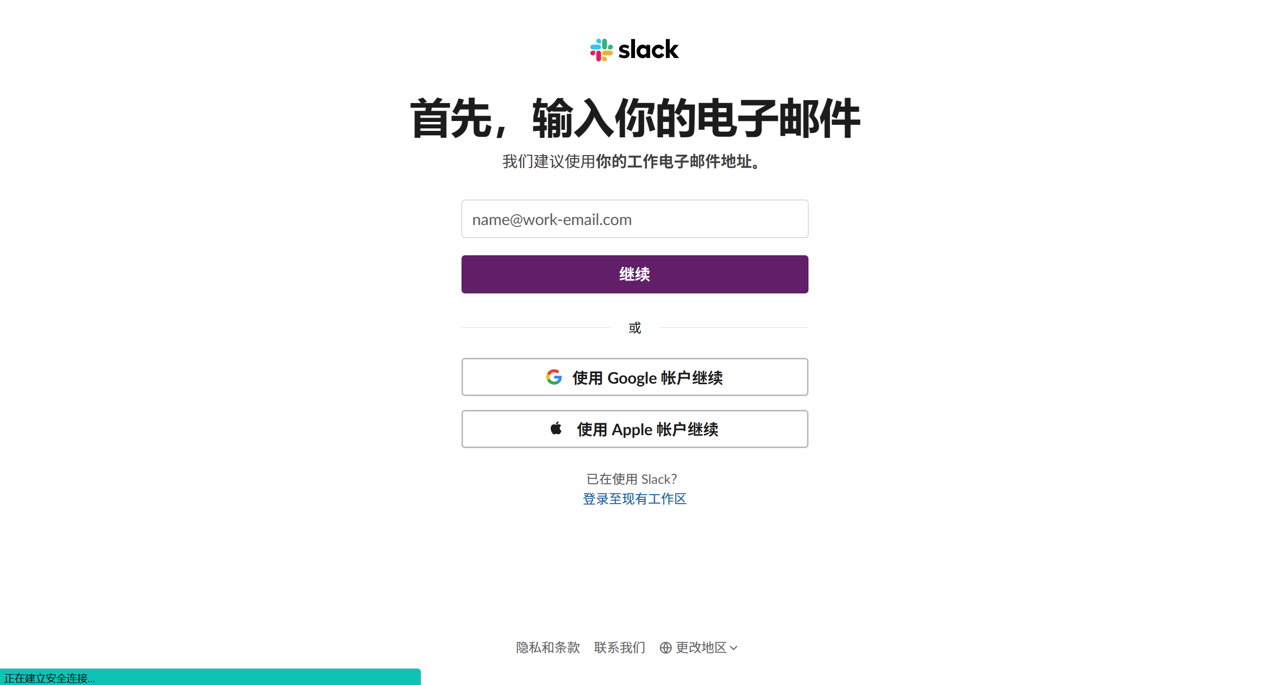This screenshot has height=685, width=1269.
Task: Expand the 更改地区 chevron arrow
Action: click(x=734, y=648)
